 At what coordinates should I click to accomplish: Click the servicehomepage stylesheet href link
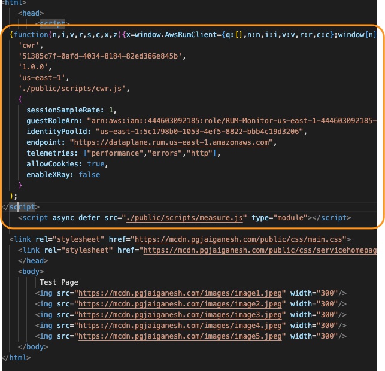[260, 250]
